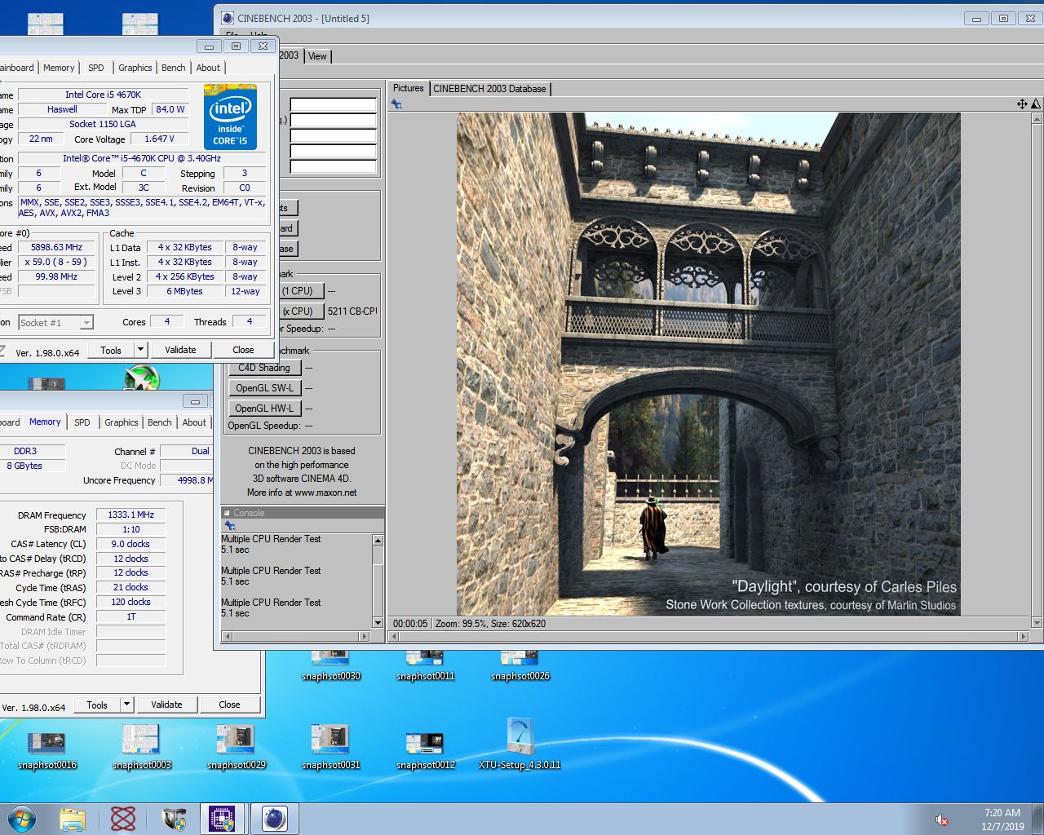Click the picture viewer vertical scrollbar down arrow
This screenshot has width=1044, height=835.
1037,623
